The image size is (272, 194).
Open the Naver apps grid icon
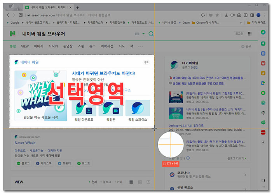[249, 34]
